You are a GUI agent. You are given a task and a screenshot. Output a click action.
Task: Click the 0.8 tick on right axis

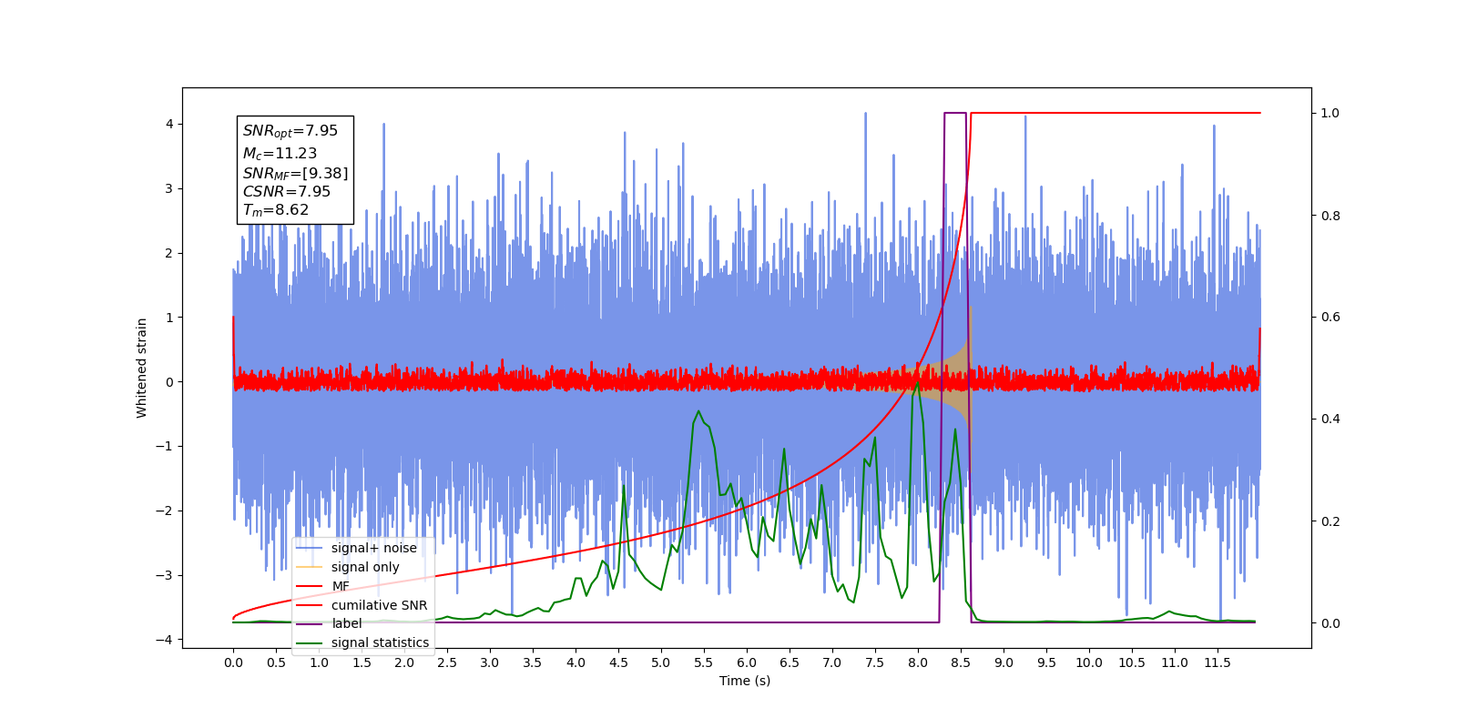click(1330, 216)
